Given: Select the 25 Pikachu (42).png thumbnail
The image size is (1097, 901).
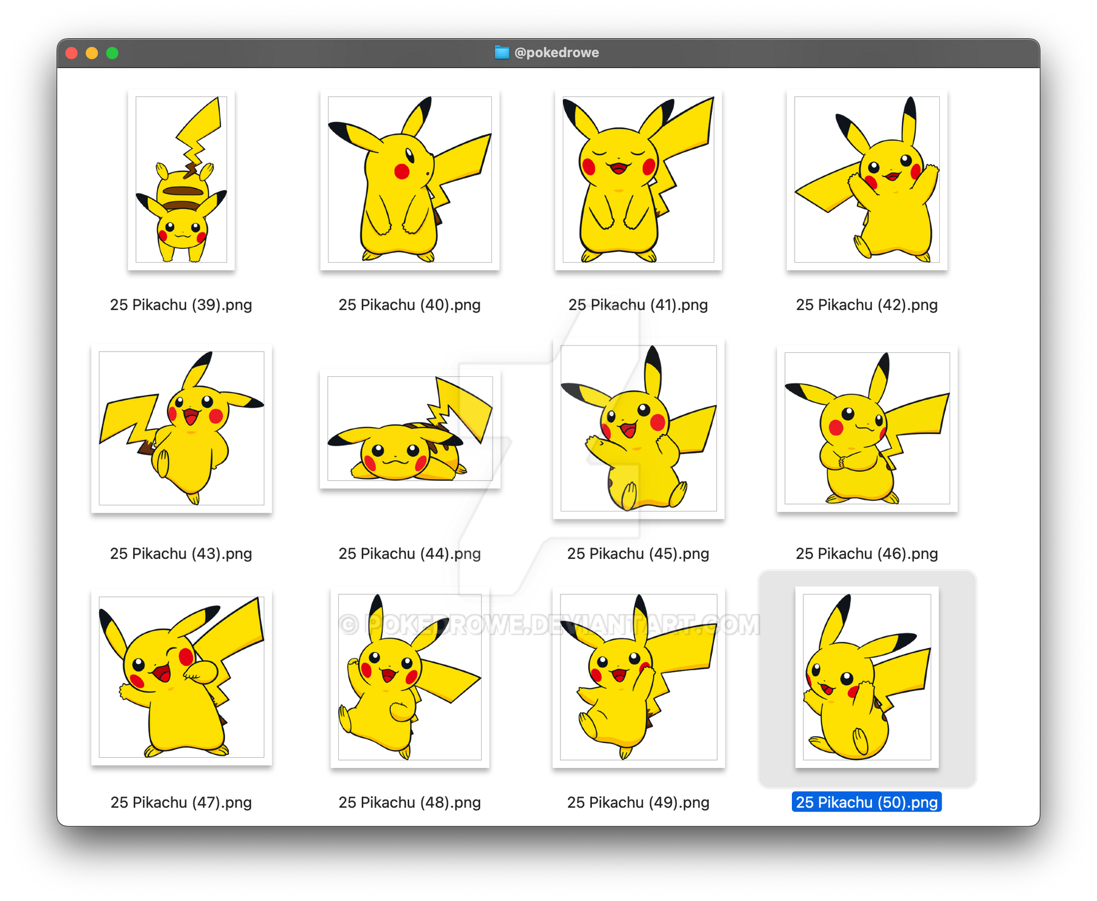Looking at the screenshot, I should pyautogui.click(x=867, y=179).
